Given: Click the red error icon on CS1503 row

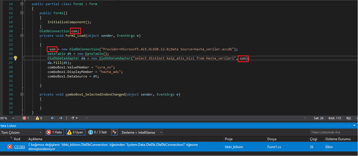Looking at the screenshot, I should coord(10,147).
